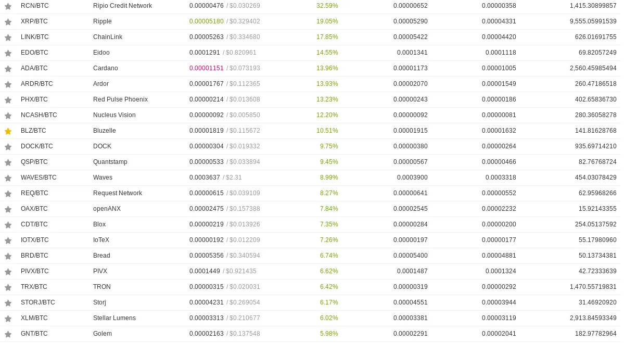This screenshot has width=624, height=343.
Task: Mark LINK/BTC as favorite
Action: point(8,37)
